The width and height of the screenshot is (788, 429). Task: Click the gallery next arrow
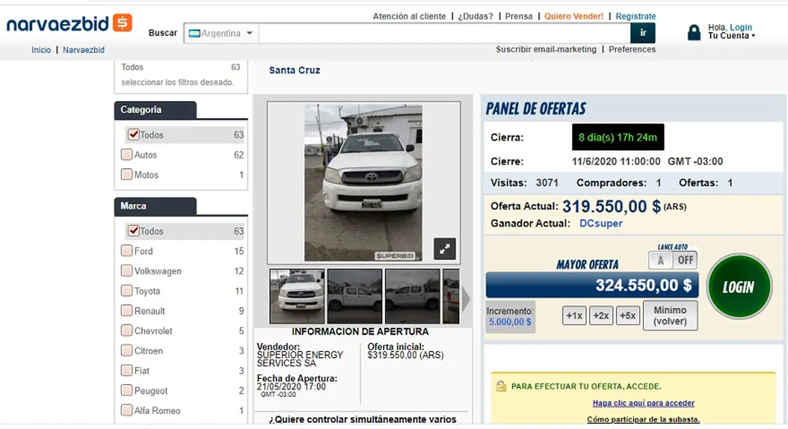coord(466,300)
